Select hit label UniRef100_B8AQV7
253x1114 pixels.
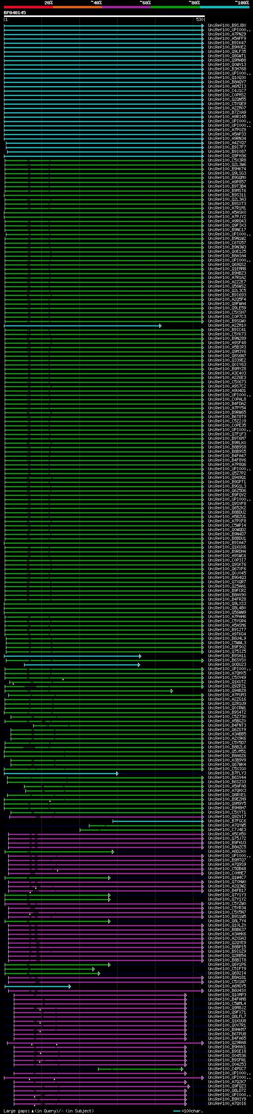point(227,82)
